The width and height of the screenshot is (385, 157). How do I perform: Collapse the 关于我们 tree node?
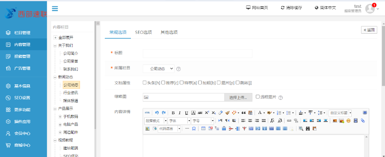(55, 46)
